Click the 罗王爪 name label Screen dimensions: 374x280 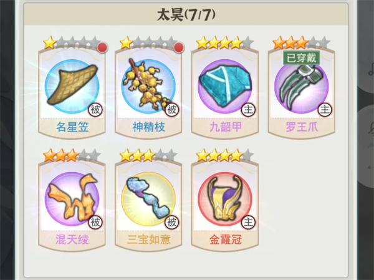(302, 127)
